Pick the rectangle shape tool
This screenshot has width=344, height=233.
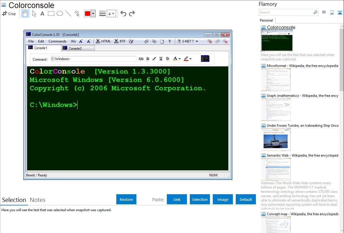point(51,14)
